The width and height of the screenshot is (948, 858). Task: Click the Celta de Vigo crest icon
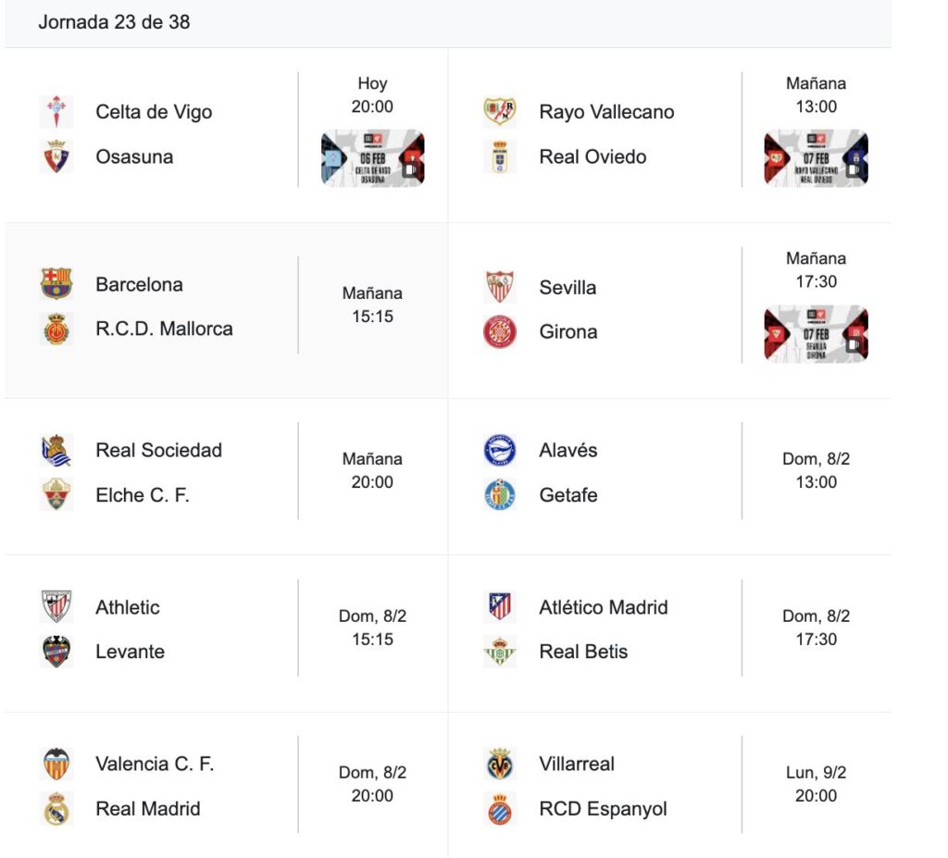[x=56, y=112]
